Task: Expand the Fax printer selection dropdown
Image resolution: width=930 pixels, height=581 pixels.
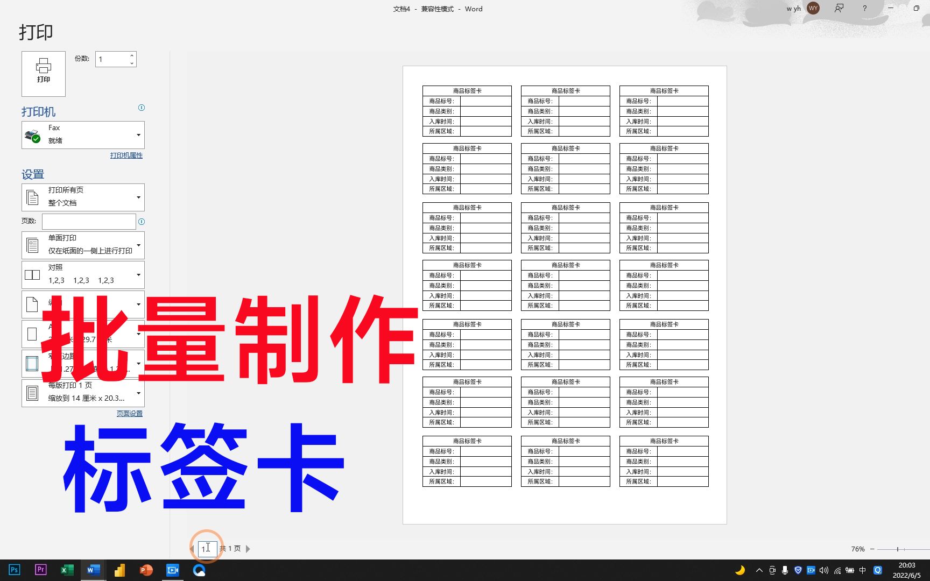Action: (x=138, y=134)
